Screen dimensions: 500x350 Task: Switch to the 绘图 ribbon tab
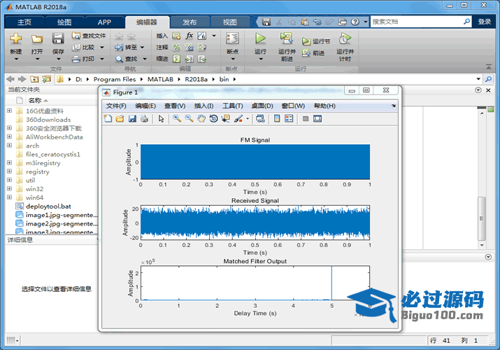tap(64, 22)
